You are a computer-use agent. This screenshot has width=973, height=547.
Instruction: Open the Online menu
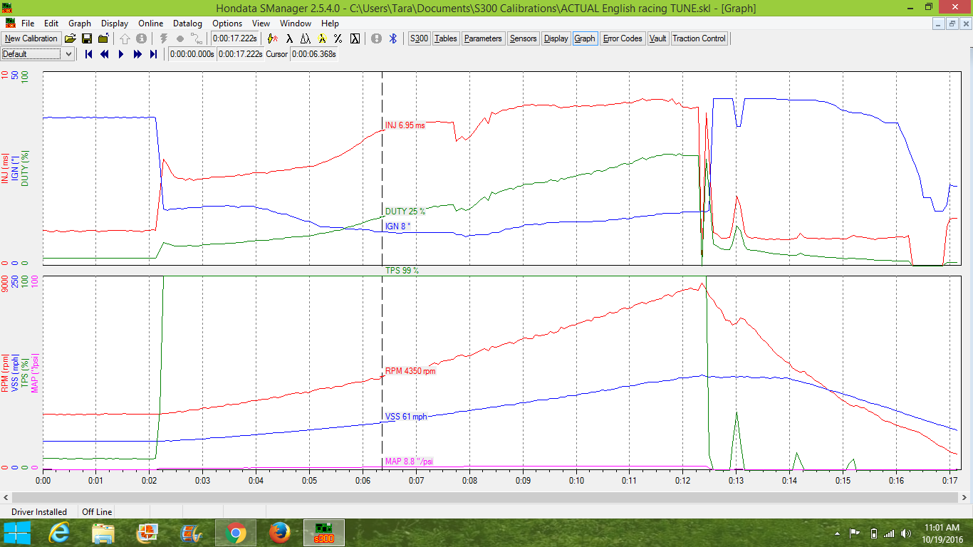coord(150,24)
